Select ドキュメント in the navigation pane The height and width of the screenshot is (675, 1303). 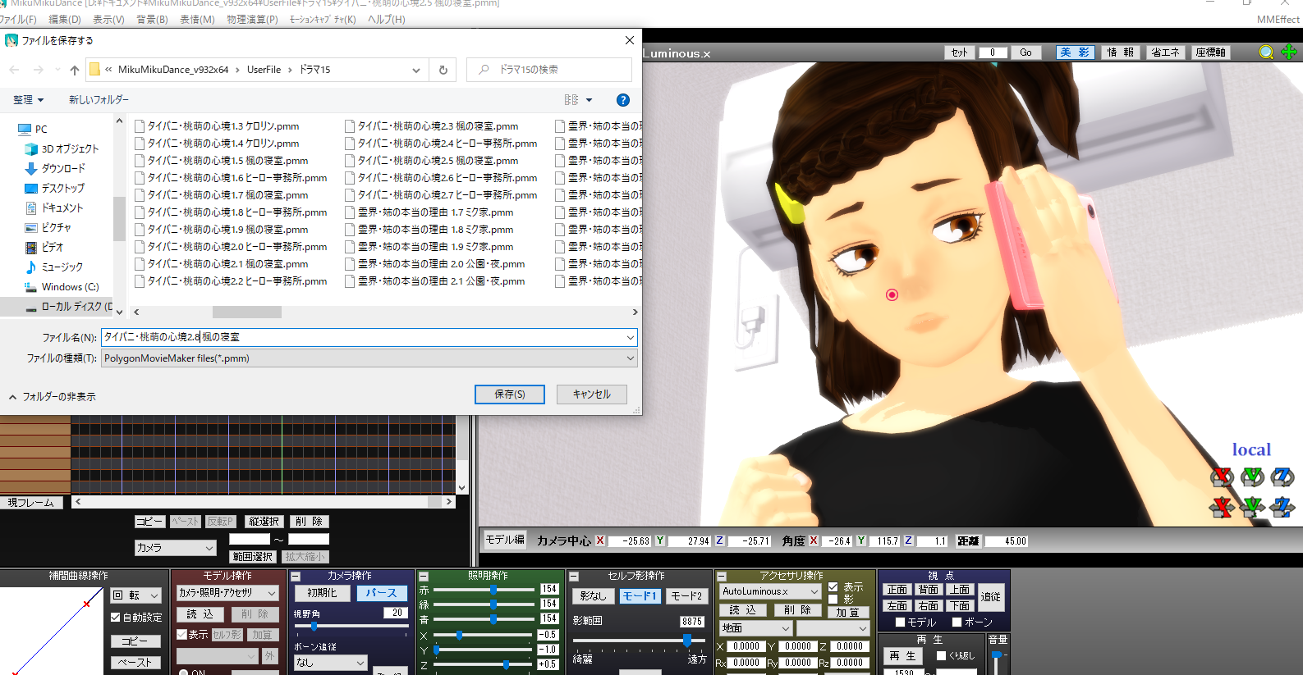click(54, 208)
